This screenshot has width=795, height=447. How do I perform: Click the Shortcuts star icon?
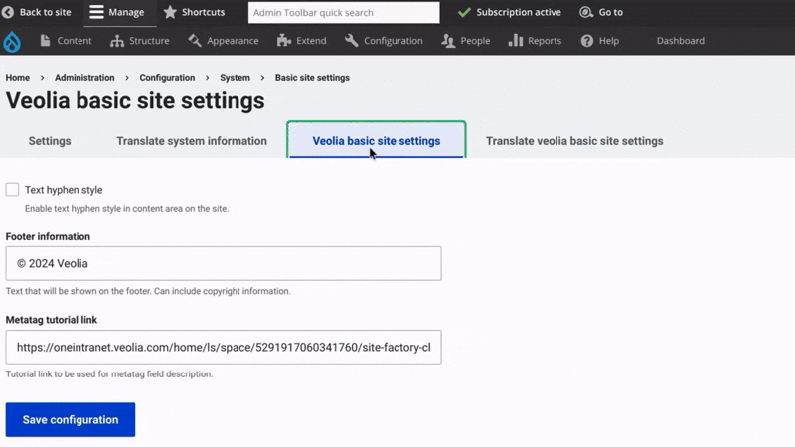click(x=170, y=12)
